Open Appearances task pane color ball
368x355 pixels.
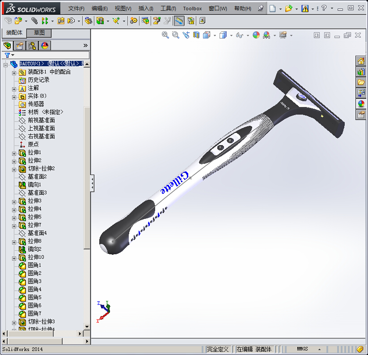coord(361,103)
